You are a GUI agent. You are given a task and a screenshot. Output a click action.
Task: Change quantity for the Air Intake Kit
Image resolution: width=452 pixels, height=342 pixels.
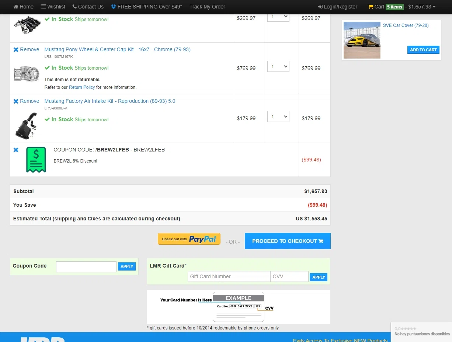(278, 116)
